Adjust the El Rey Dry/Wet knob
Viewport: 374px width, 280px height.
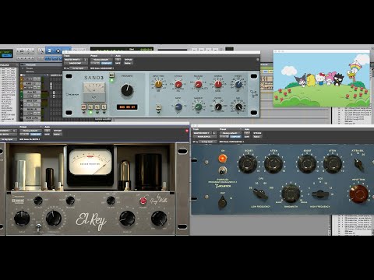pos(159,218)
